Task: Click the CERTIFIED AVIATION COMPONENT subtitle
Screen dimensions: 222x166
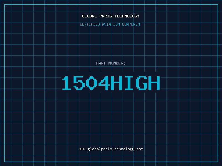Action: (111, 24)
